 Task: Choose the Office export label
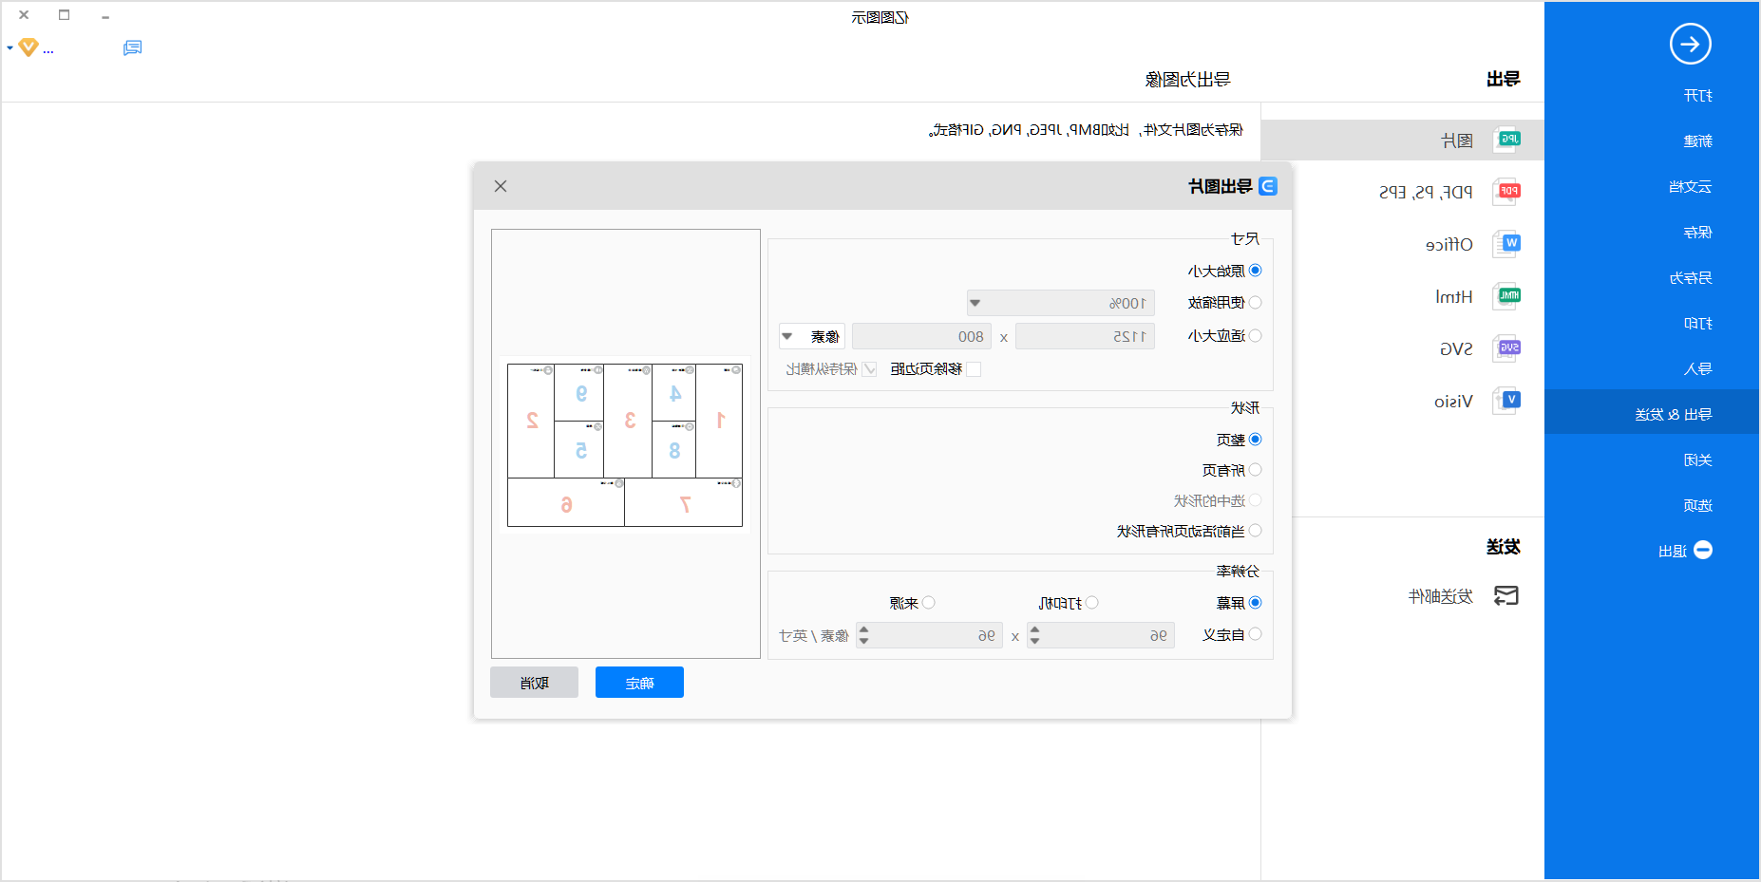point(1449,245)
